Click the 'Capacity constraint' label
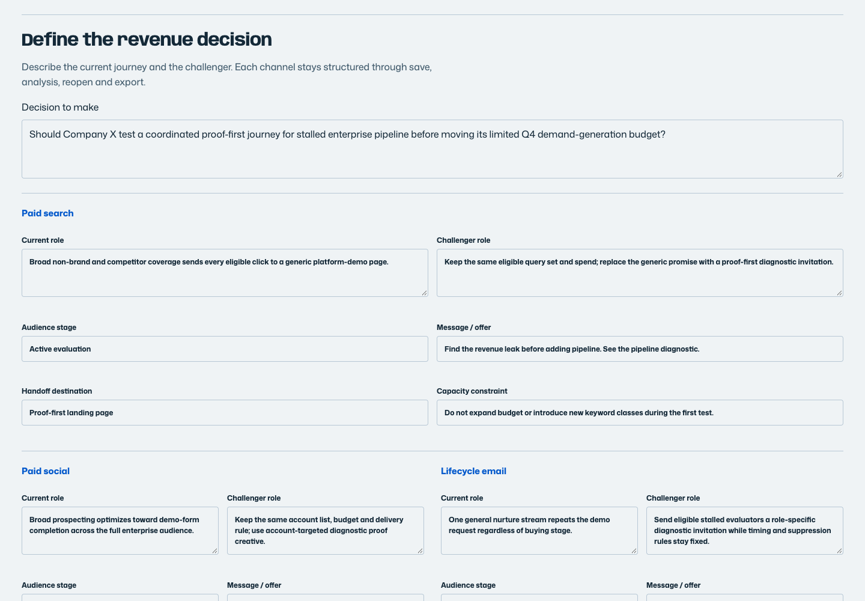Image resolution: width=865 pixels, height=601 pixels. click(472, 391)
